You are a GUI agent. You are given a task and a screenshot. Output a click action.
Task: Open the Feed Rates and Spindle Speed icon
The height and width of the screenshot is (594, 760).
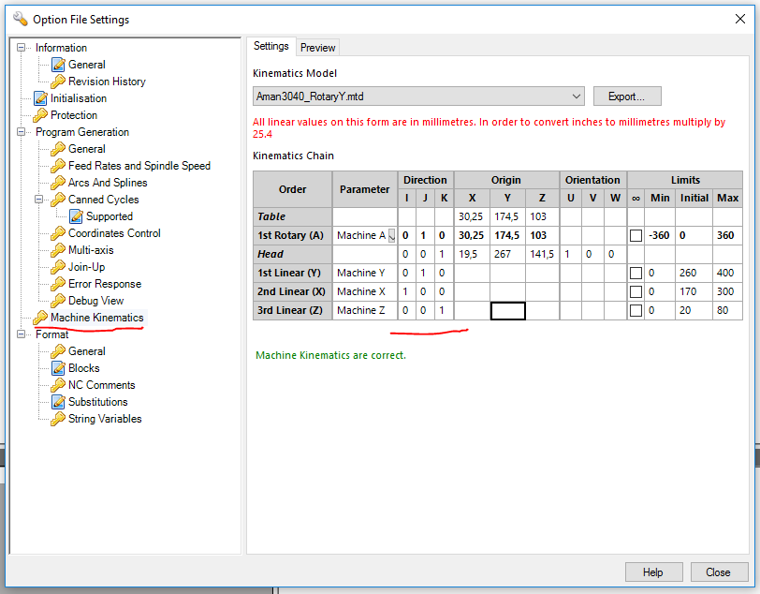point(58,166)
